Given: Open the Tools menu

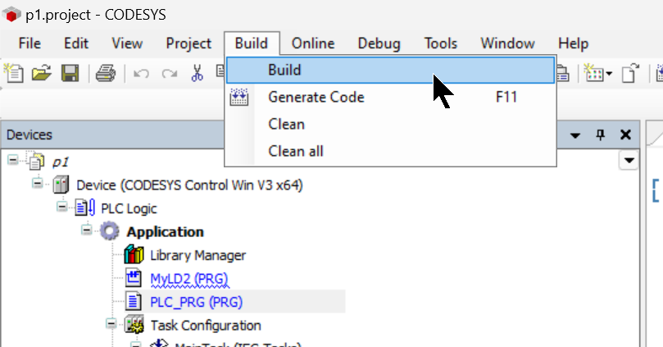Looking at the screenshot, I should click(441, 43).
